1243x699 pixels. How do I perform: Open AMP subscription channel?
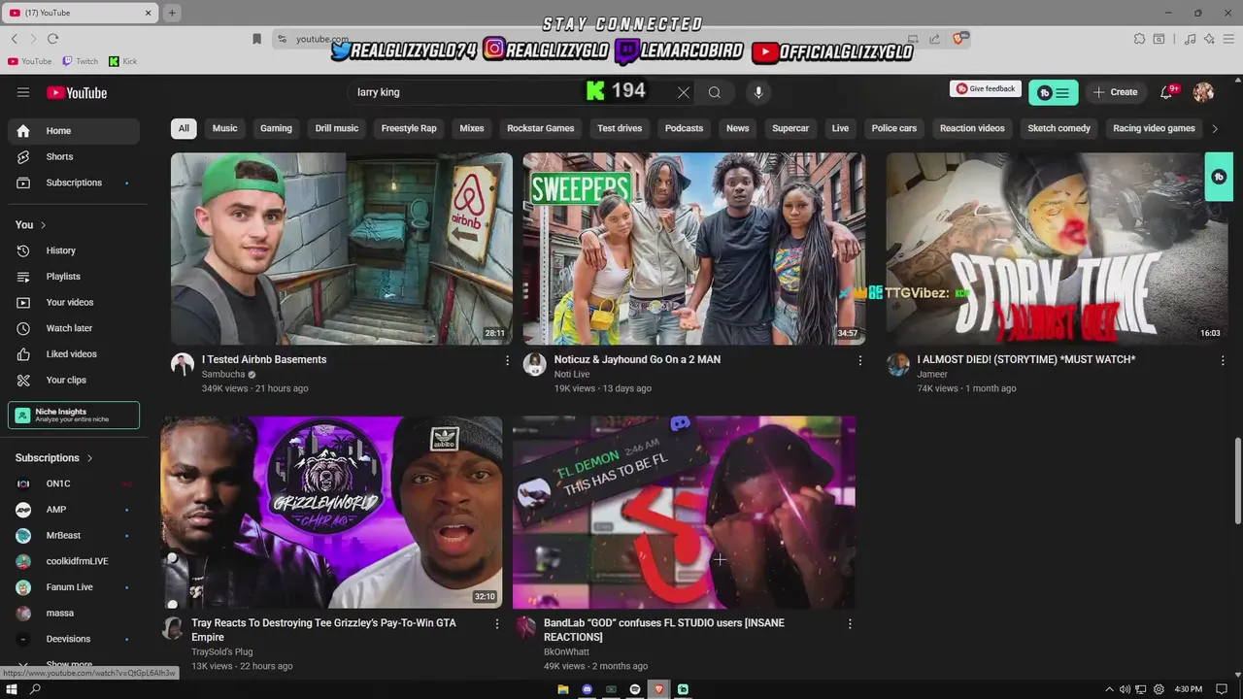(x=74, y=510)
